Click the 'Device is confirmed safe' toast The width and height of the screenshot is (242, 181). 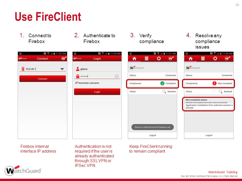click(x=153, y=127)
